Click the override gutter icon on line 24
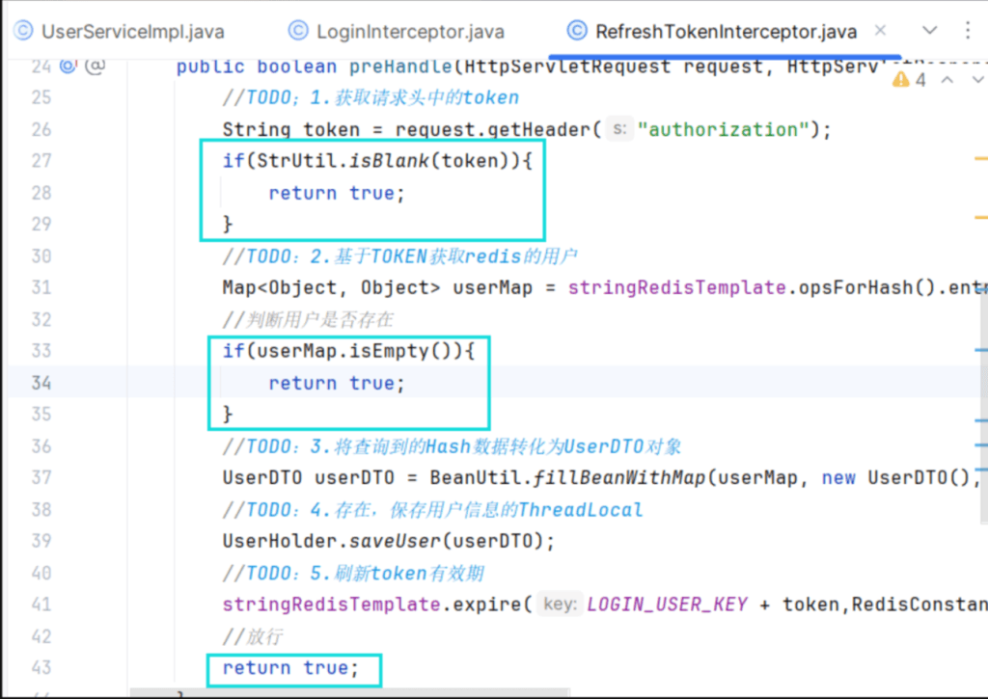 click(x=69, y=67)
